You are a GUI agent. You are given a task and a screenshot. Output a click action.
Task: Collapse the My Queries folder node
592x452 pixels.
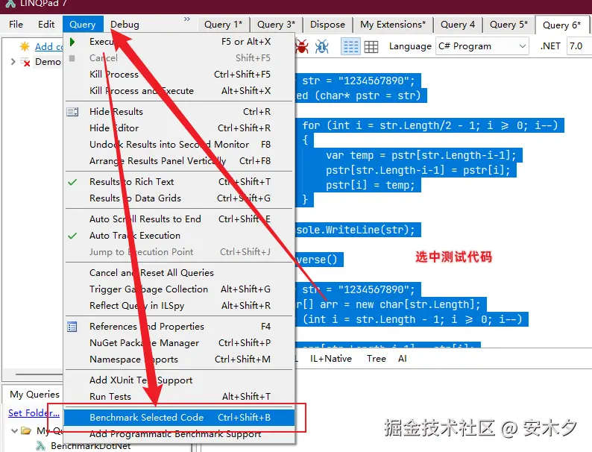tap(14, 430)
